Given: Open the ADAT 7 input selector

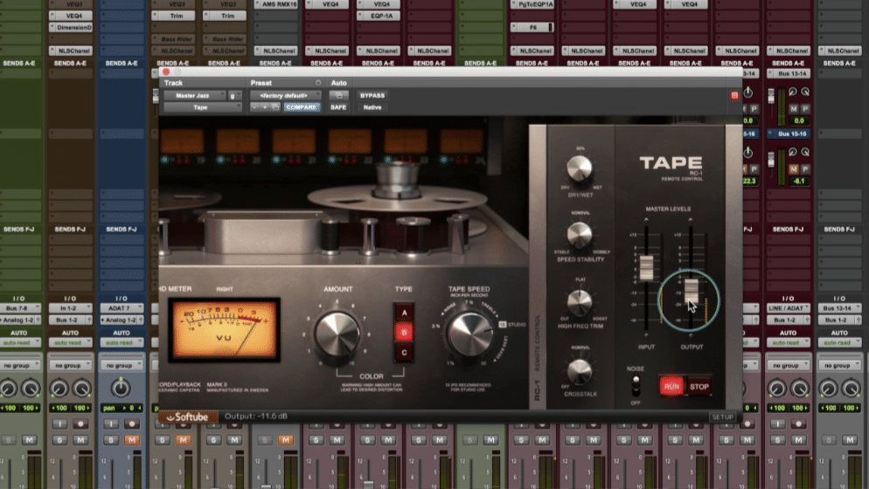Looking at the screenshot, I should [122, 308].
